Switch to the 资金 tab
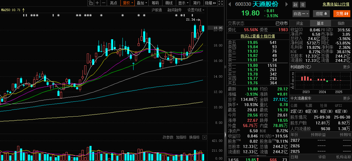Screen dimensions: 352x161 click(x=299, y=23)
